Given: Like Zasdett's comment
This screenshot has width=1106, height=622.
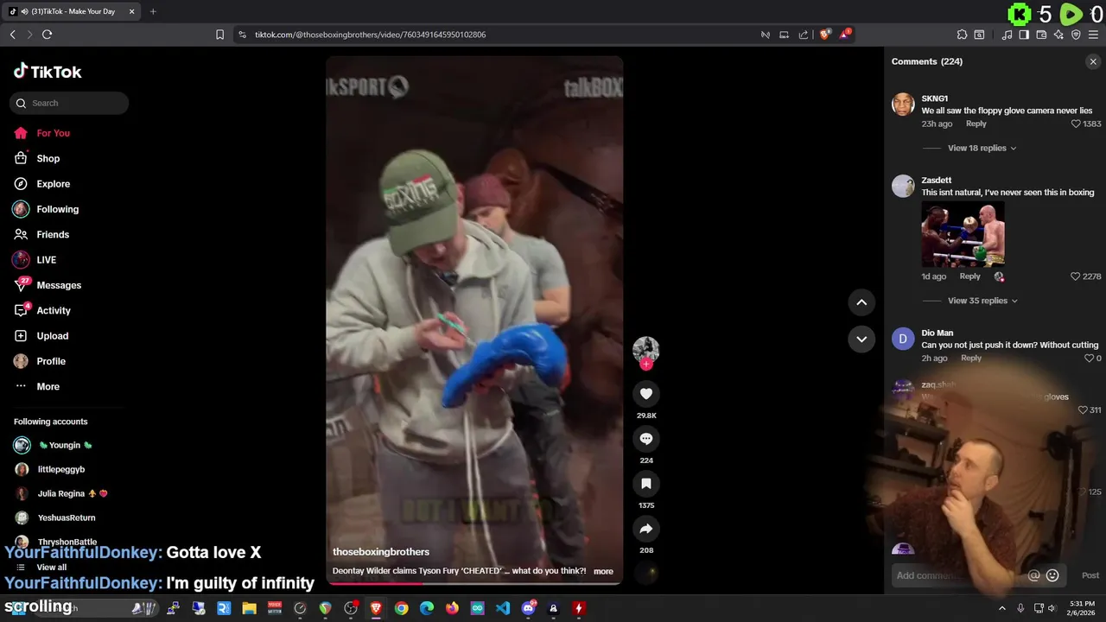Looking at the screenshot, I should [x=1076, y=276].
